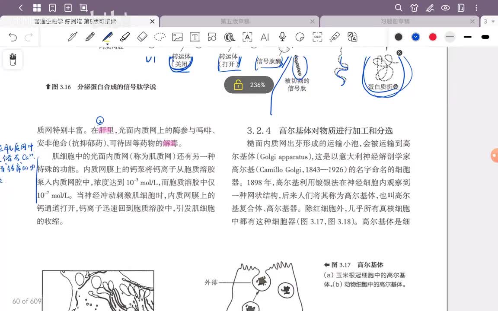Switch to the 第五版草稿 tab
The image size is (498, 311).
(235, 21)
